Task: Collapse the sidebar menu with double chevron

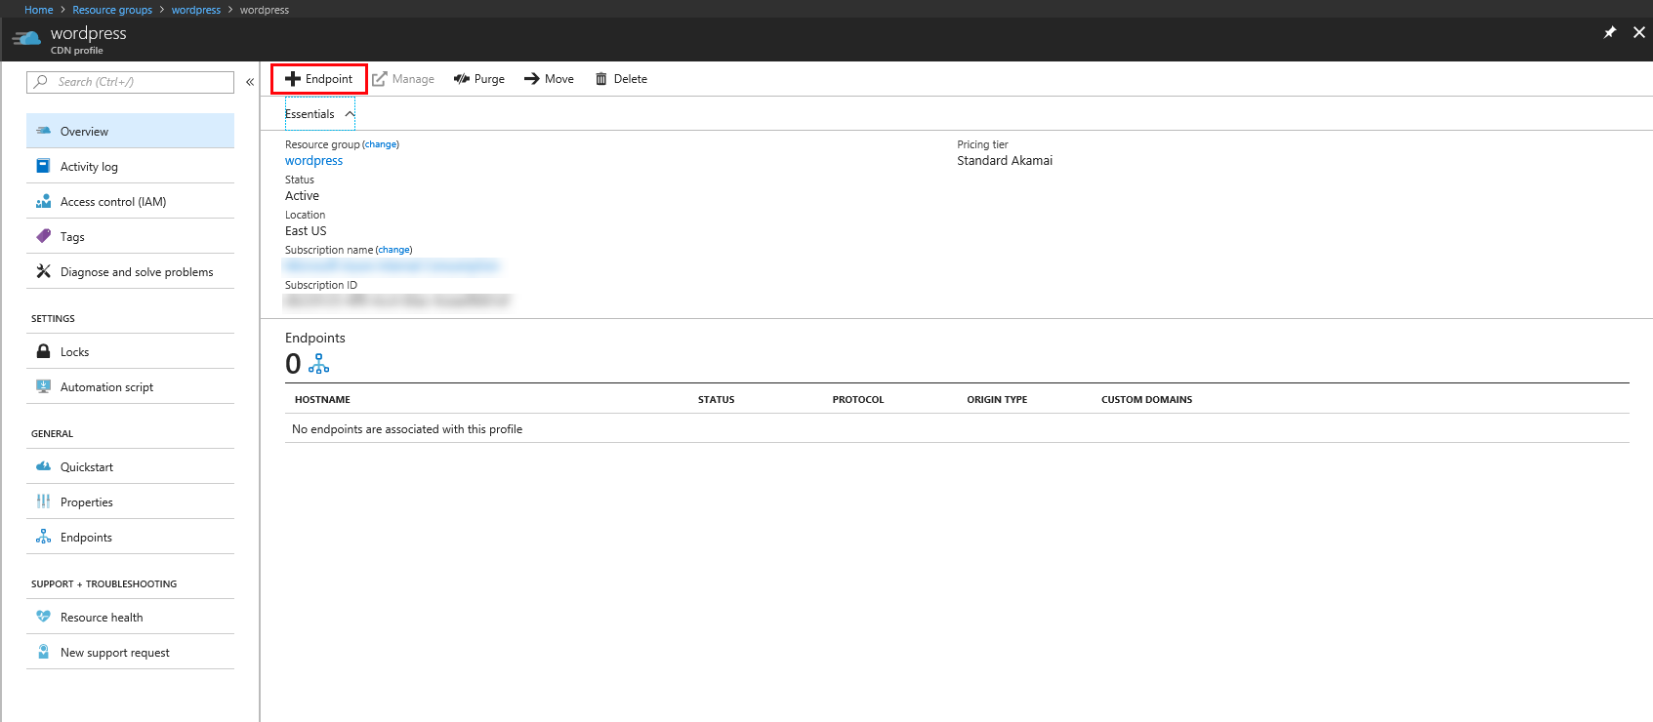Action: [x=250, y=82]
